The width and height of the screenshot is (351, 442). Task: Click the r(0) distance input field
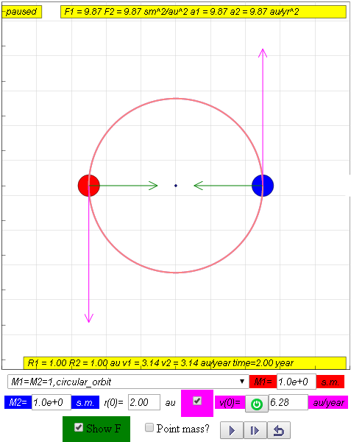(144, 402)
